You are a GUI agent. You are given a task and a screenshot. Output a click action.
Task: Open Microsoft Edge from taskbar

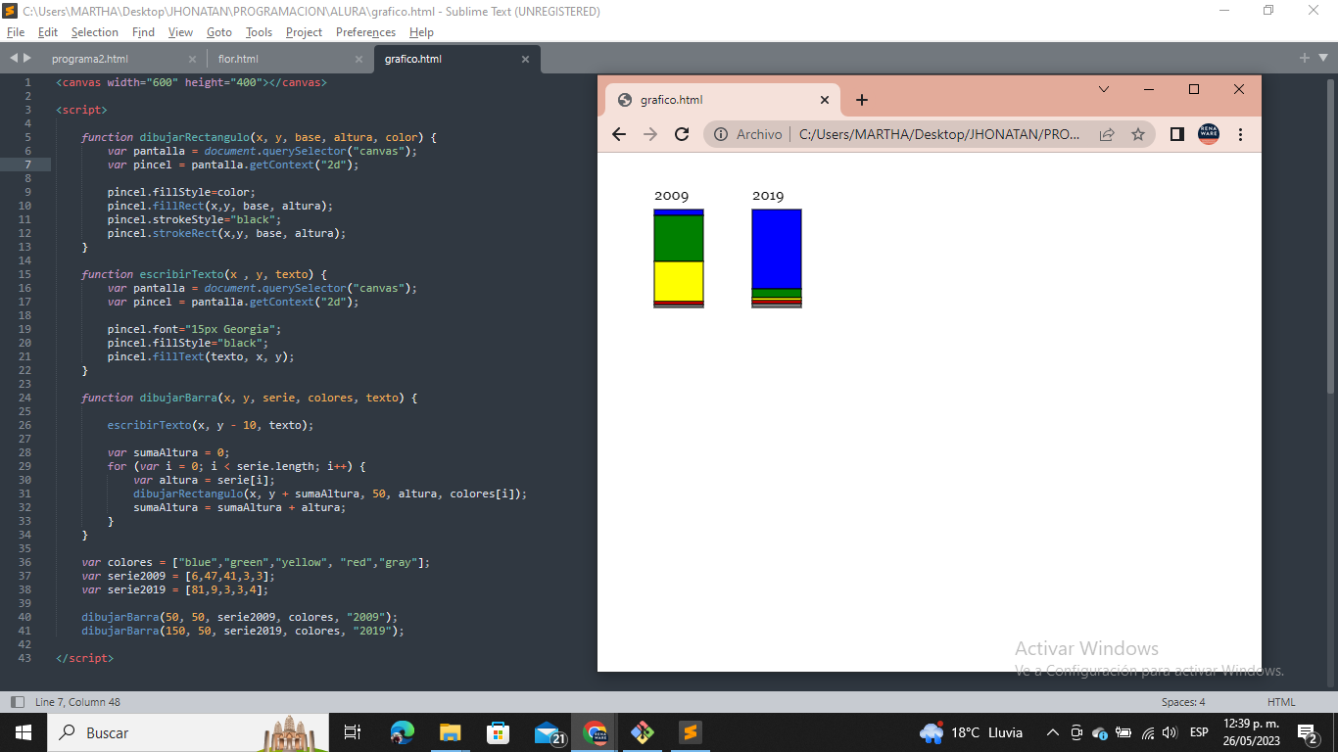tap(403, 732)
